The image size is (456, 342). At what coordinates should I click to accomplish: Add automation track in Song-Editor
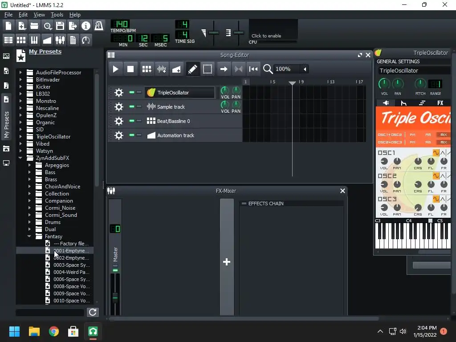click(176, 69)
